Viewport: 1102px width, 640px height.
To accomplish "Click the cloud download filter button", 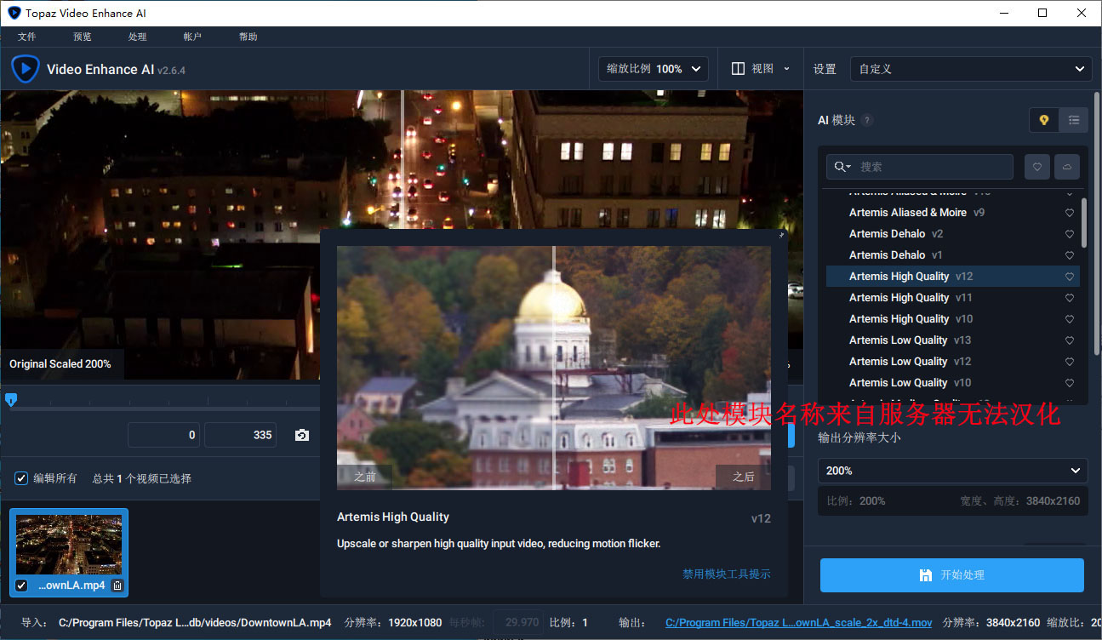I will 1067,167.
